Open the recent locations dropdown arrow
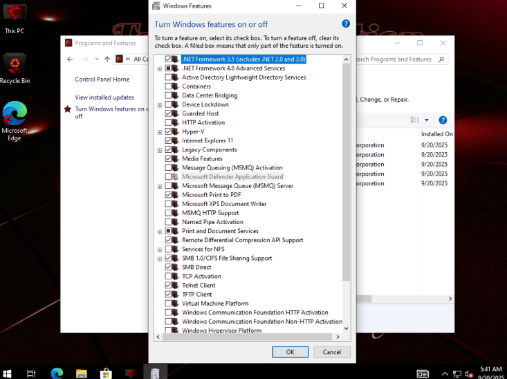The image size is (507, 379). click(x=97, y=59)
